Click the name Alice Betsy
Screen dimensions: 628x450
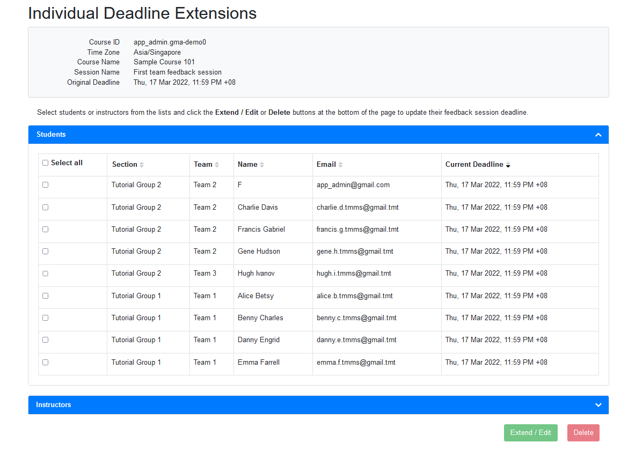(255, 296)
